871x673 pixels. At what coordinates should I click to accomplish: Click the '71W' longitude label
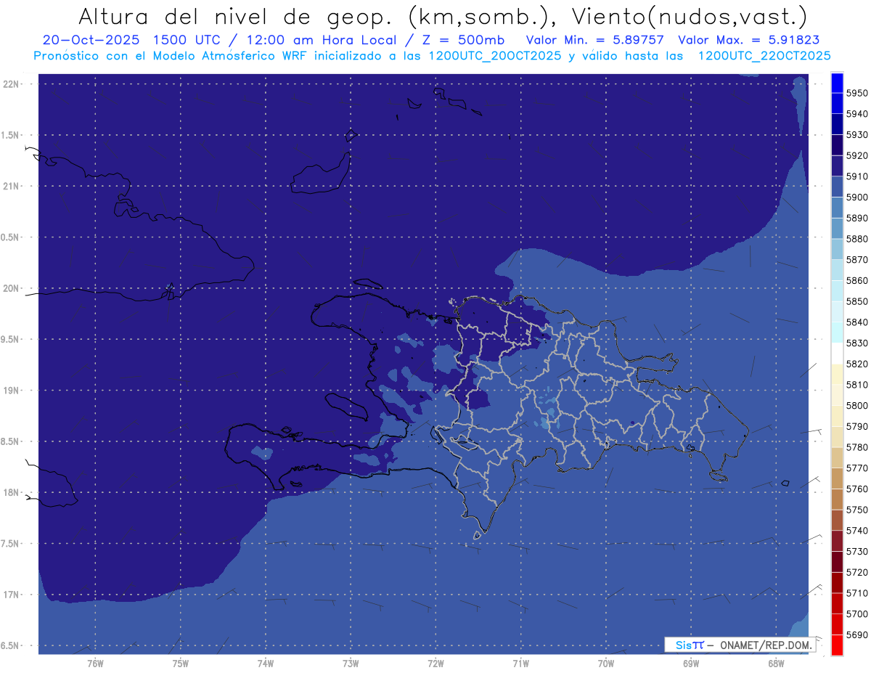click(520, 663)
